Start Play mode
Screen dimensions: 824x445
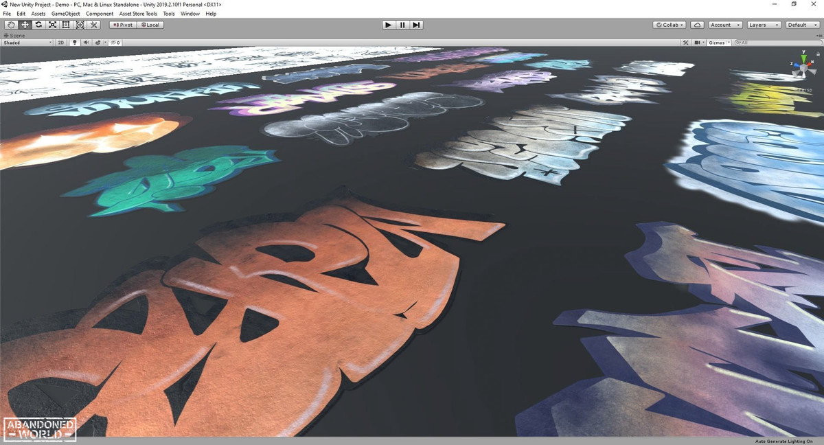coord(389,25)
